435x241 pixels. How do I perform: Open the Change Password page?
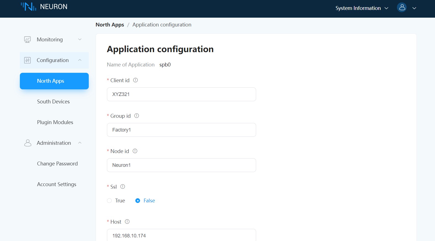coord(57,164)
